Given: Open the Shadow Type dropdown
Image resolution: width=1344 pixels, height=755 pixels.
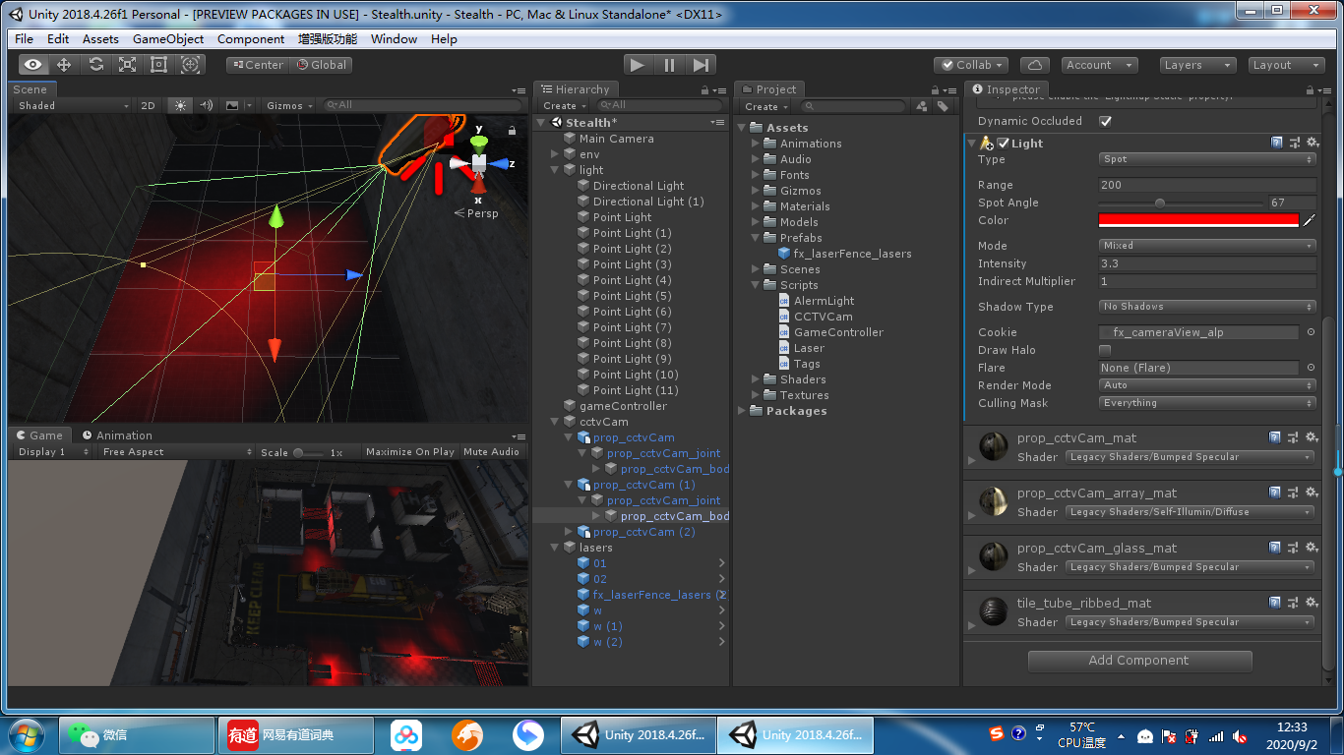Looking at the screenshot, I should (x=1207, y=307).
